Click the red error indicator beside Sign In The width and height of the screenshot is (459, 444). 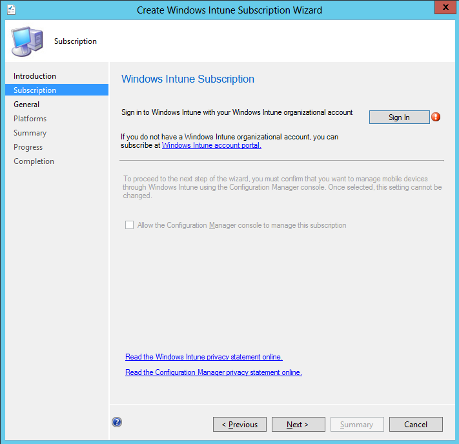pos(436,117)
